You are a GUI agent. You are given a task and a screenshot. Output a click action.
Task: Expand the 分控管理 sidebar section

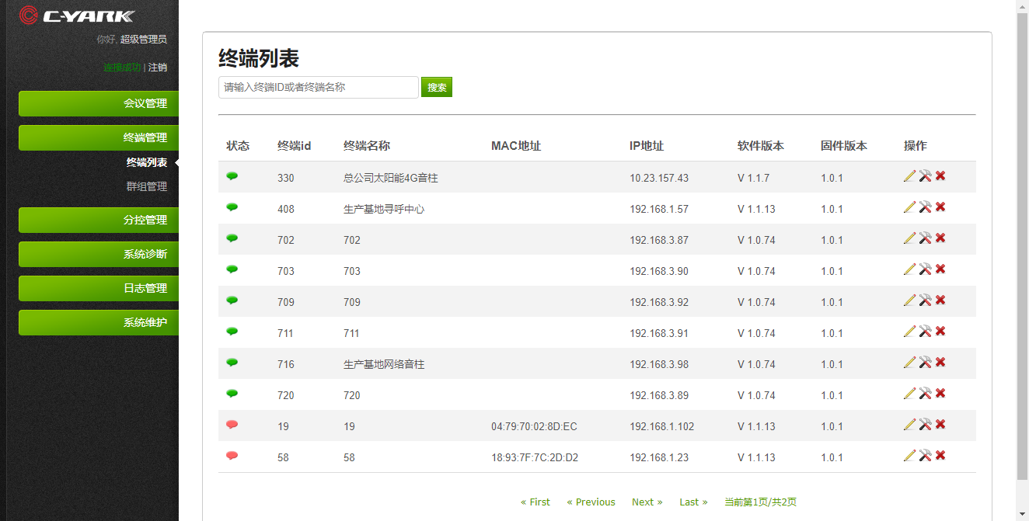click(99, 220)
